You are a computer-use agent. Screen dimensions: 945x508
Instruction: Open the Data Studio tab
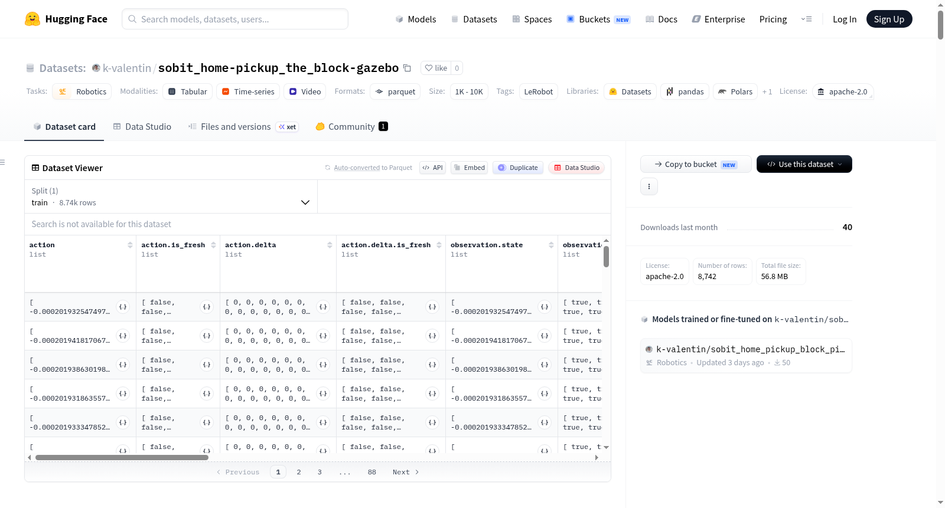pos(142,126)
